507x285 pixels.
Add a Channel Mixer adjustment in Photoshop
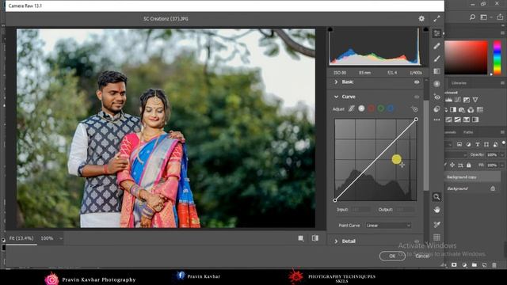pyautogui.click(x=471, y=110)
